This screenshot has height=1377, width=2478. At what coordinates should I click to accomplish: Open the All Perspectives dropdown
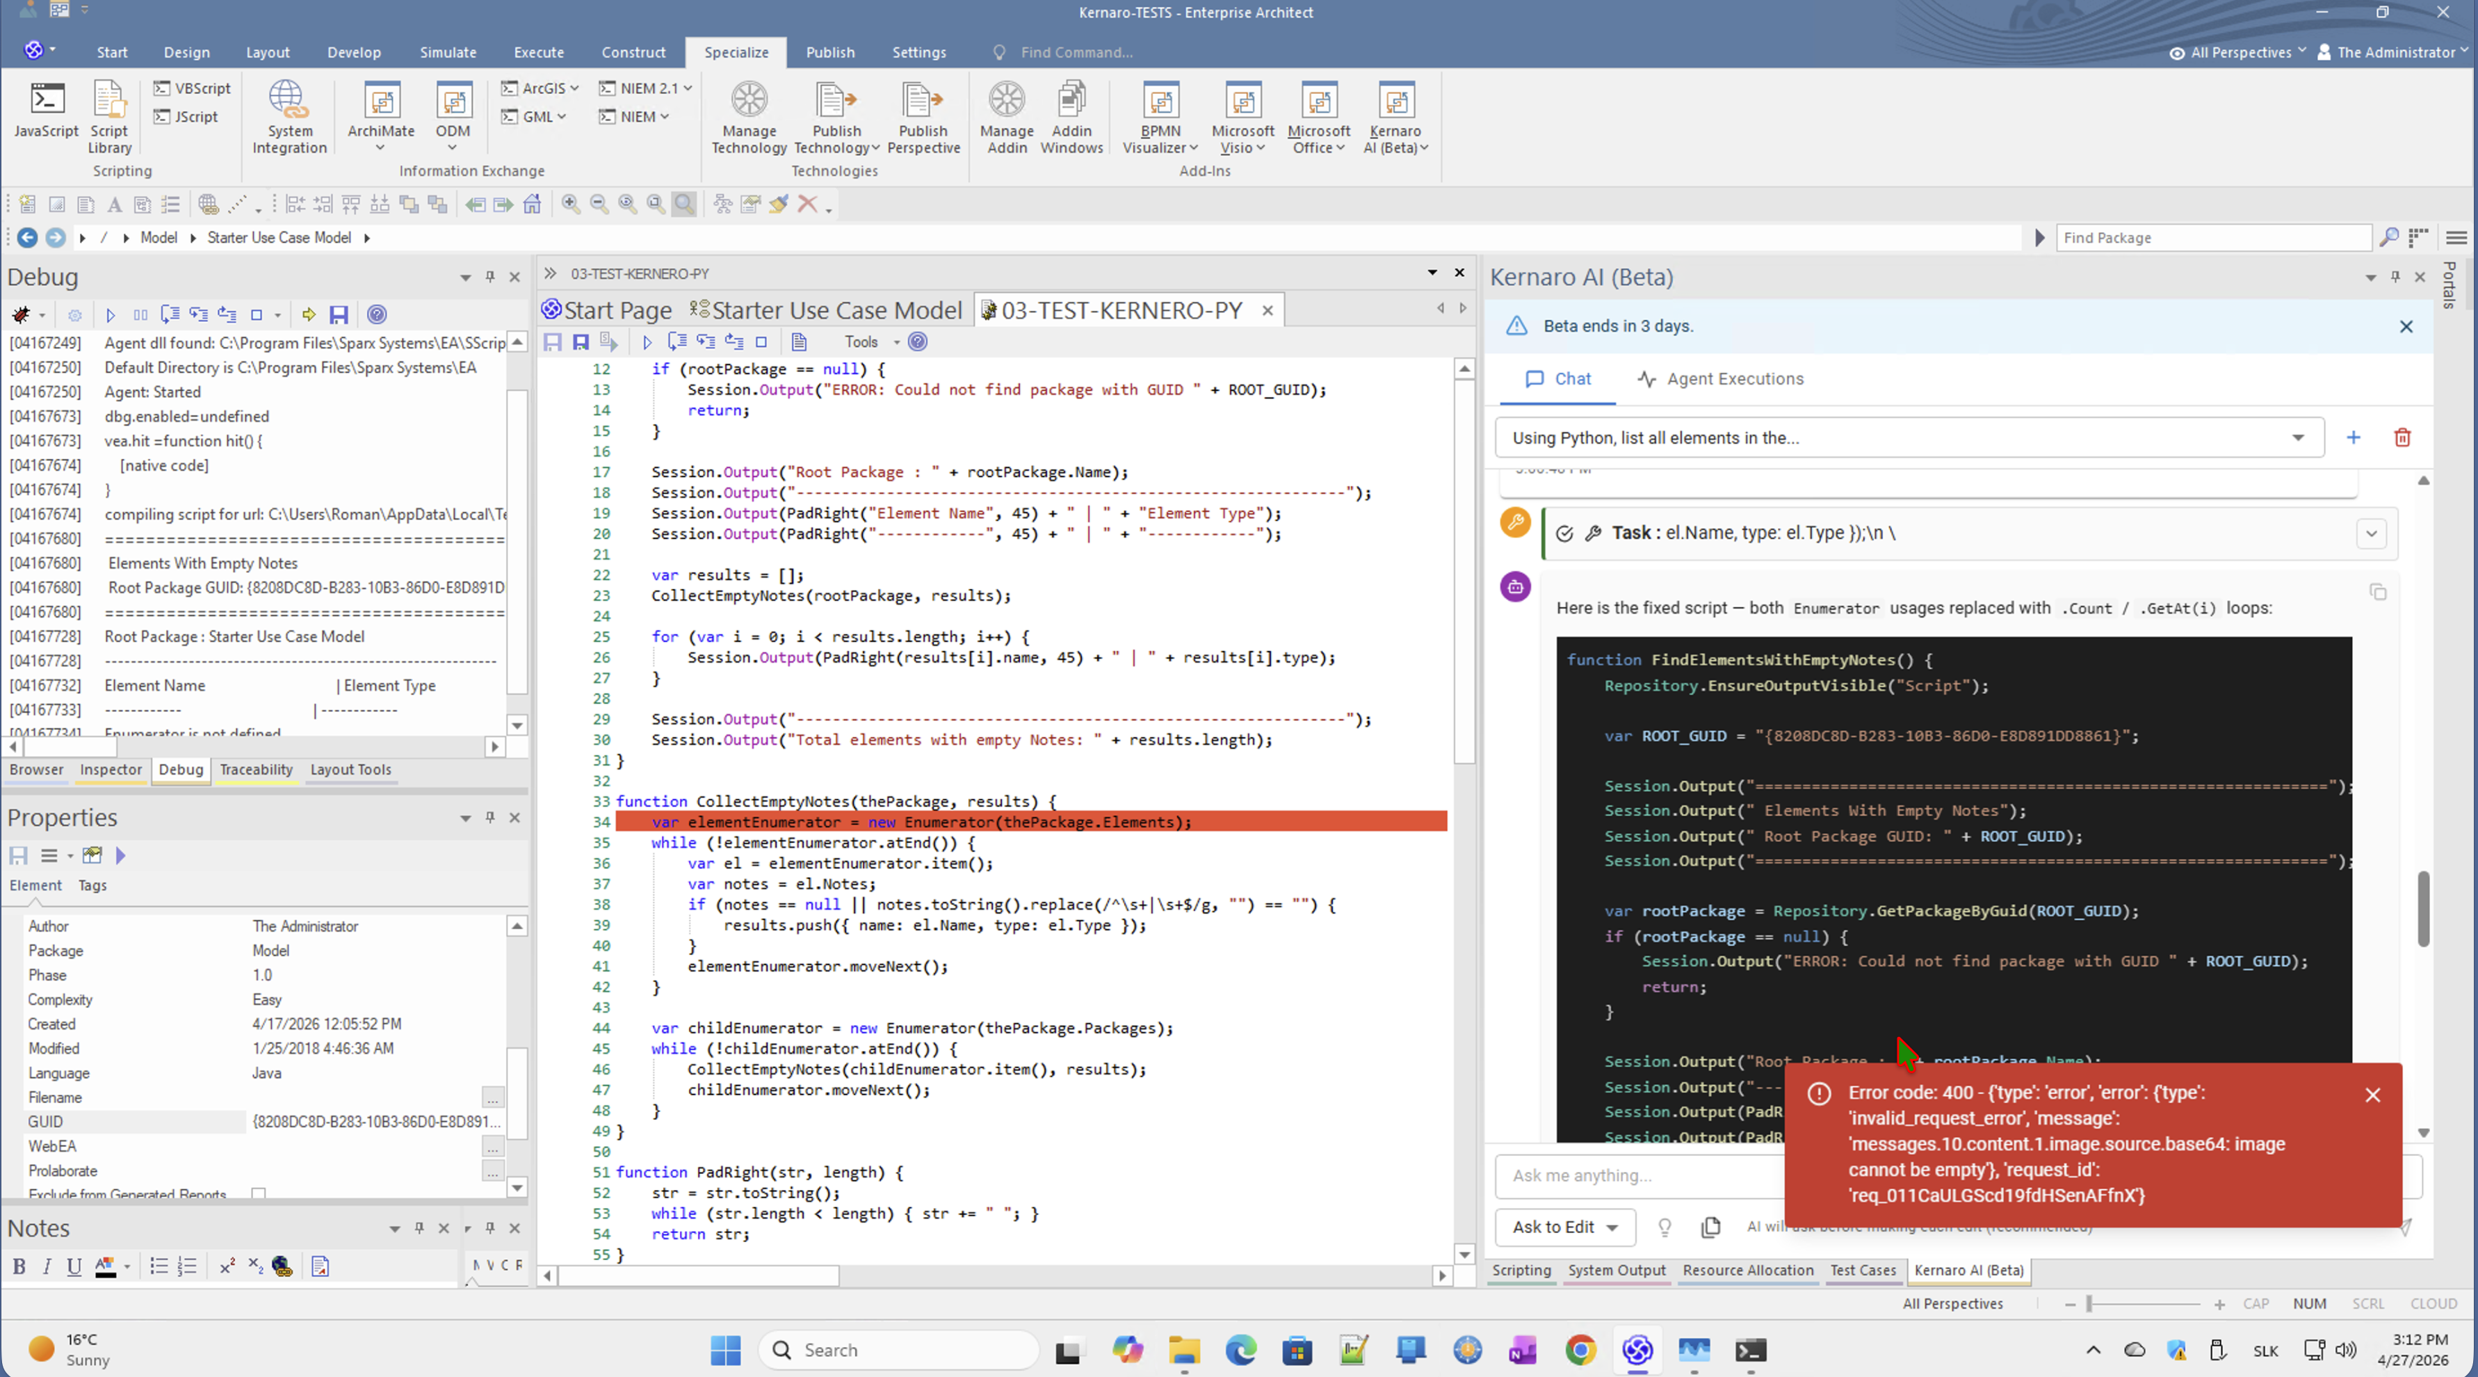2237,52
